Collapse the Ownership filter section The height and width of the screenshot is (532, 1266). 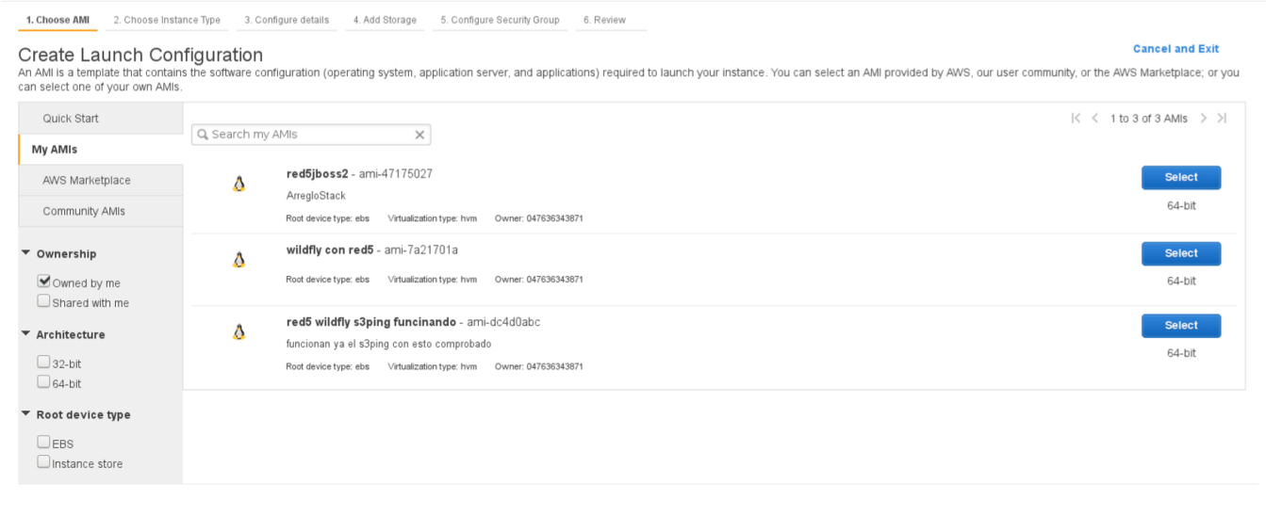pyautogui.click(x=25, y=253)
